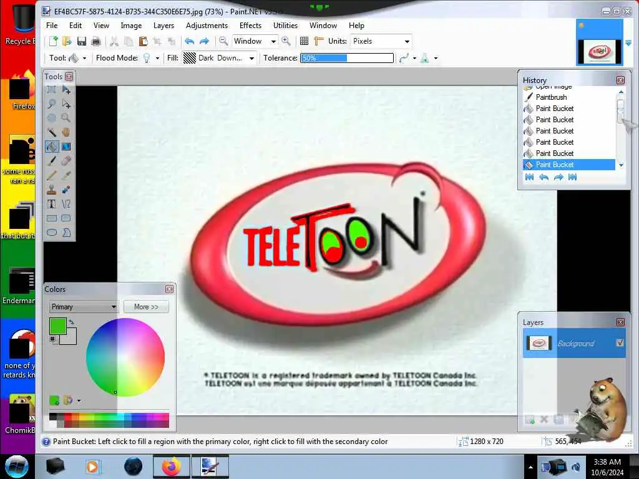
Task: Select the Move Selected Pixels tool
Action: tap(66, 90)
